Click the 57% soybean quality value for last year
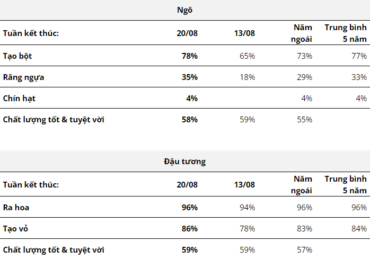 (x=304, y=249)
